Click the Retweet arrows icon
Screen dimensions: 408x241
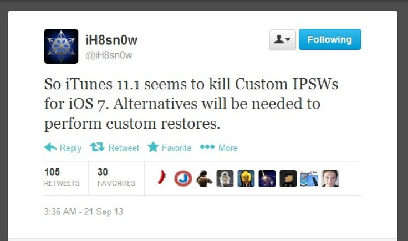pyautogui.click(x=98, y=147)
